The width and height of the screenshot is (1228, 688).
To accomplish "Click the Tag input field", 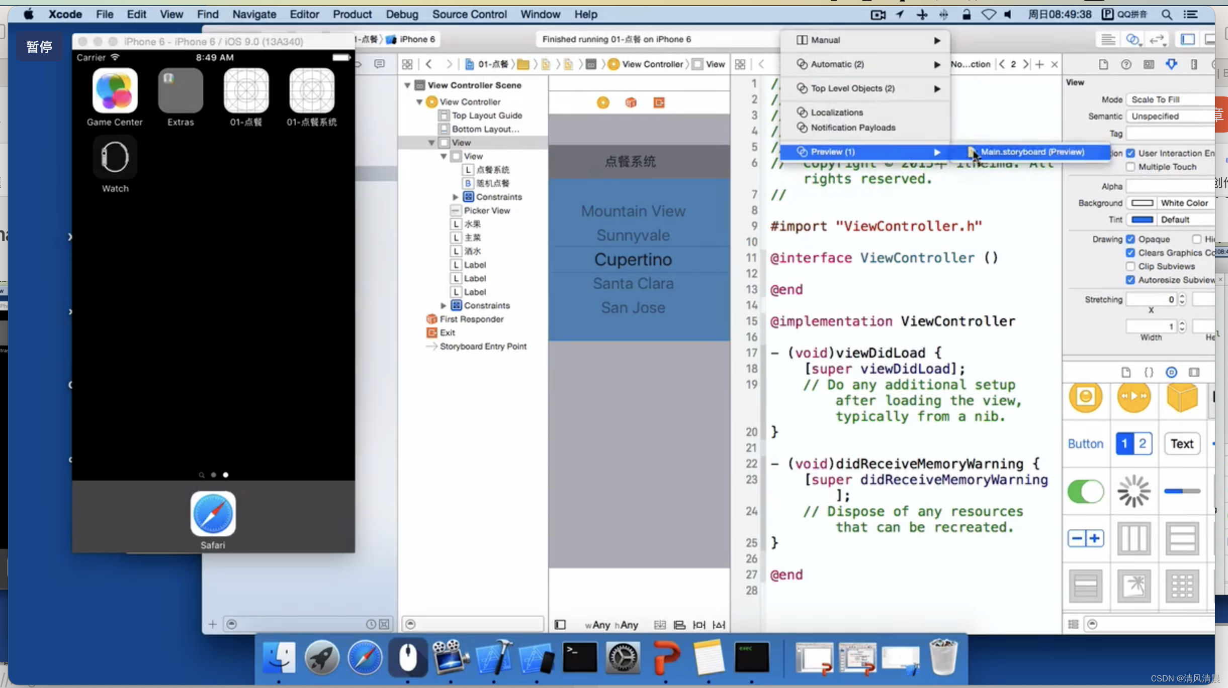I will pyautogui.click(x=1171, y=134).
